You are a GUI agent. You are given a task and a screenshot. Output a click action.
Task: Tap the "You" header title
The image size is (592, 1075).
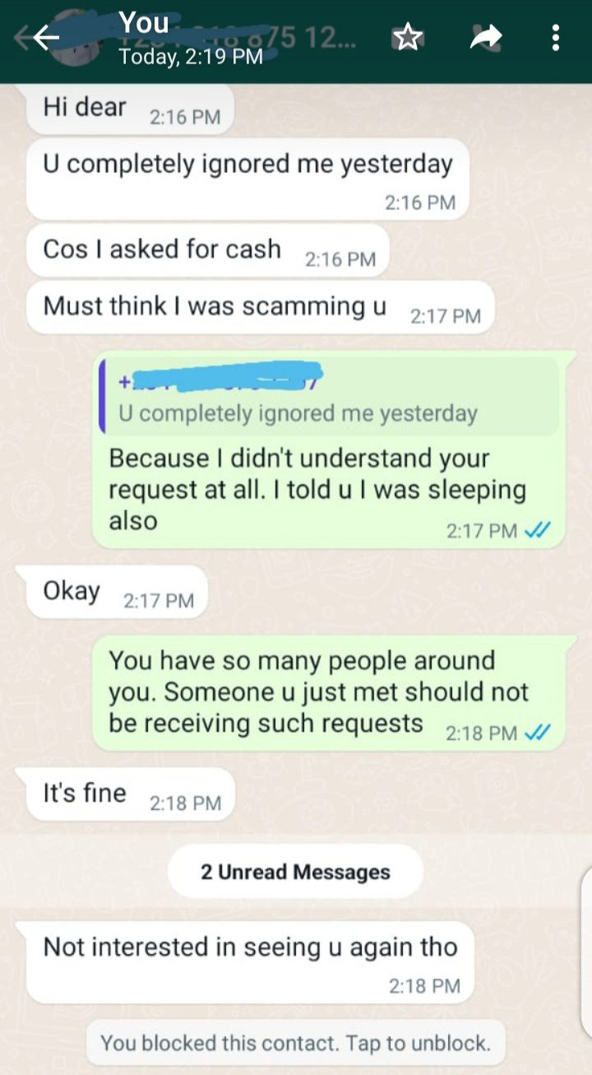click(x=144, y=23)
